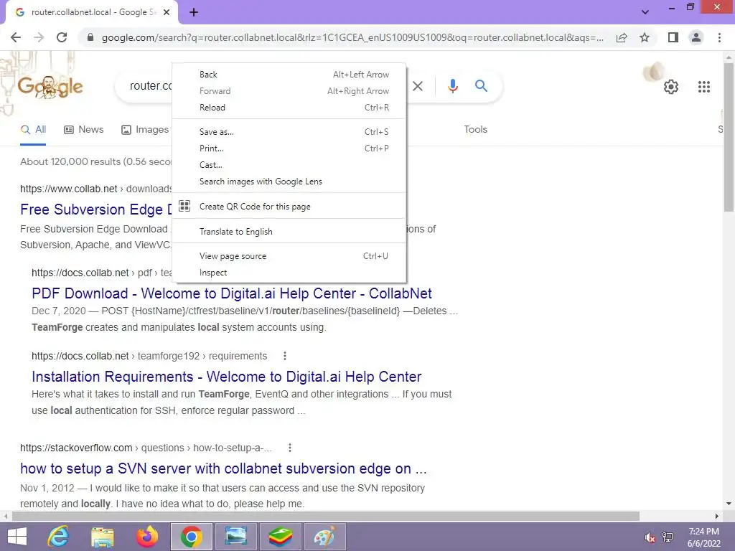
Task: Click the https://www.collab.net result URL
Action: 68,189
